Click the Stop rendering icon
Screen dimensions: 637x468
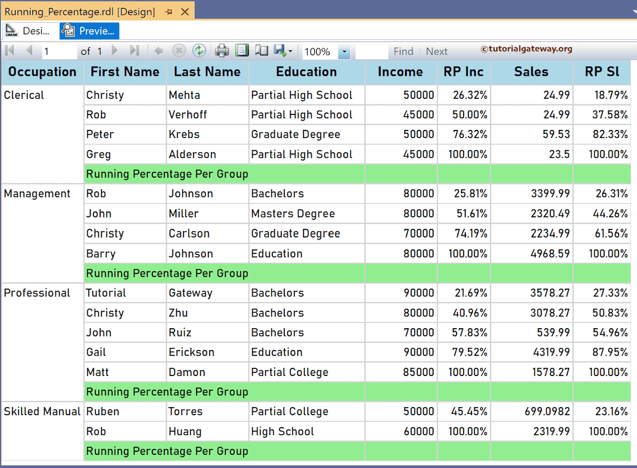pyautogui.click(x=179, y=52)
